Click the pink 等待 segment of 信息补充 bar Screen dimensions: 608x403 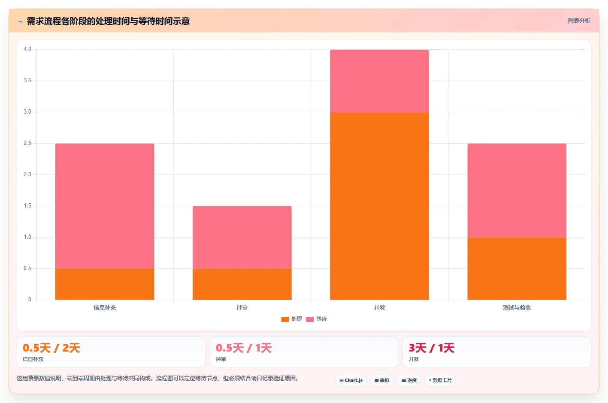105,206
